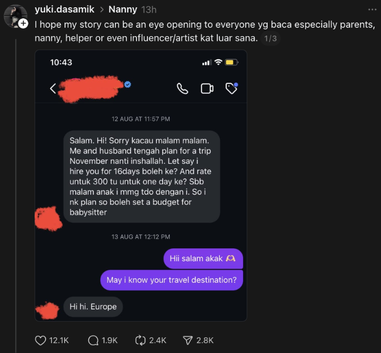Open the three-dot more options menu

372,9
